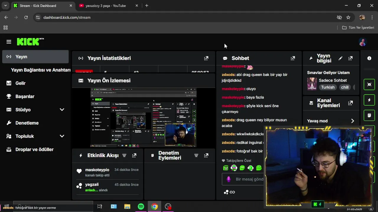Pop out the Etkinlik Akışı panel
This screenshot has width=378, height=212.
134,155
